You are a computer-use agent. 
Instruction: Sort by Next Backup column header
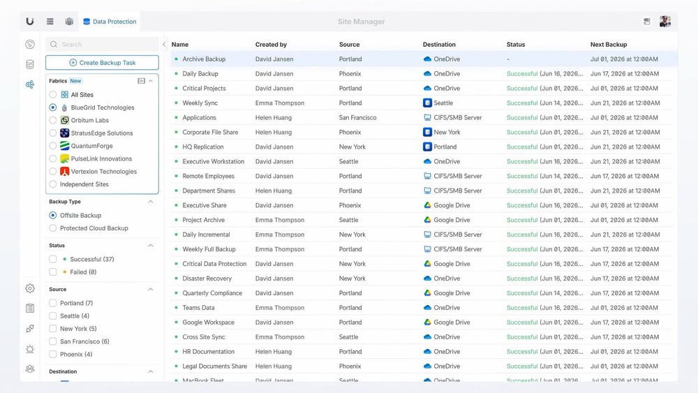click(609, 45)
